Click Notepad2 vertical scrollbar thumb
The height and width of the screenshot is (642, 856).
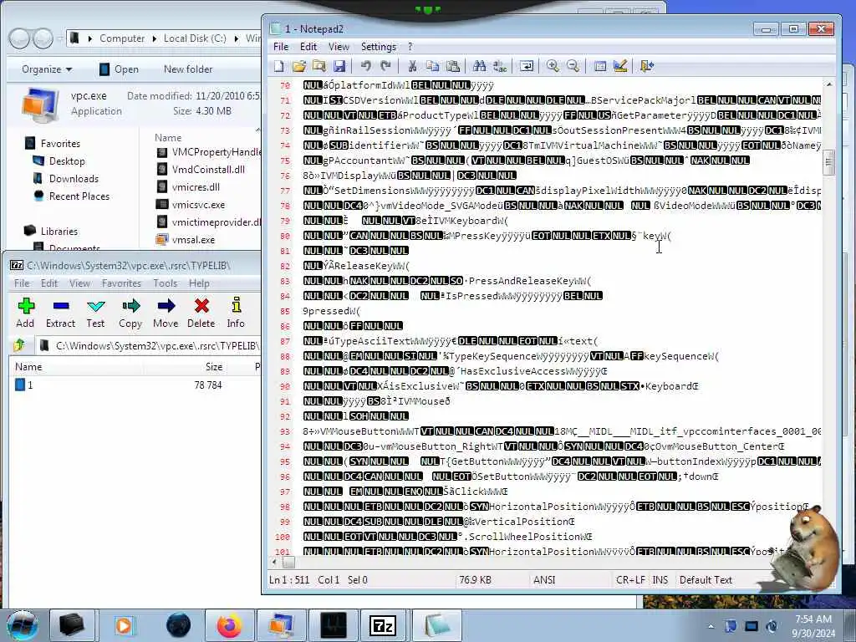point(828,163)
